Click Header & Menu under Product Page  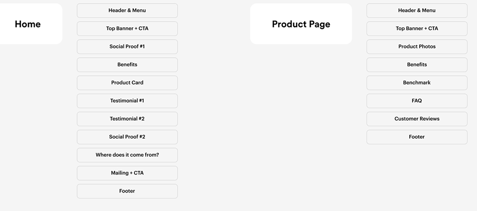417,10
